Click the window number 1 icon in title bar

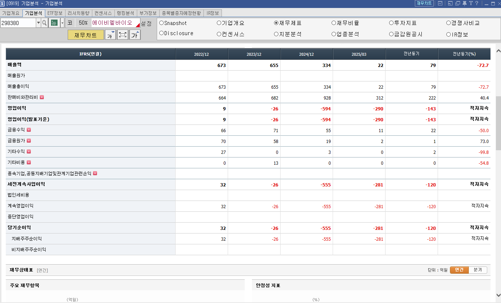pyautogui.click(x=3, y=3)
